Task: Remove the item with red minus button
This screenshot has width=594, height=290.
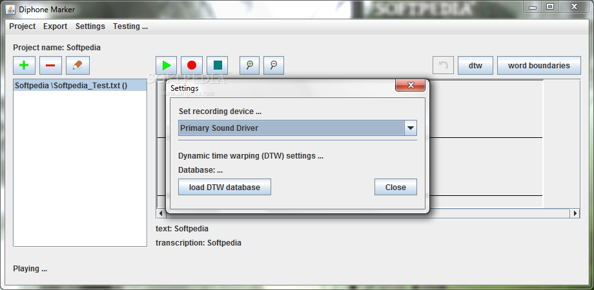Action: 50,65
